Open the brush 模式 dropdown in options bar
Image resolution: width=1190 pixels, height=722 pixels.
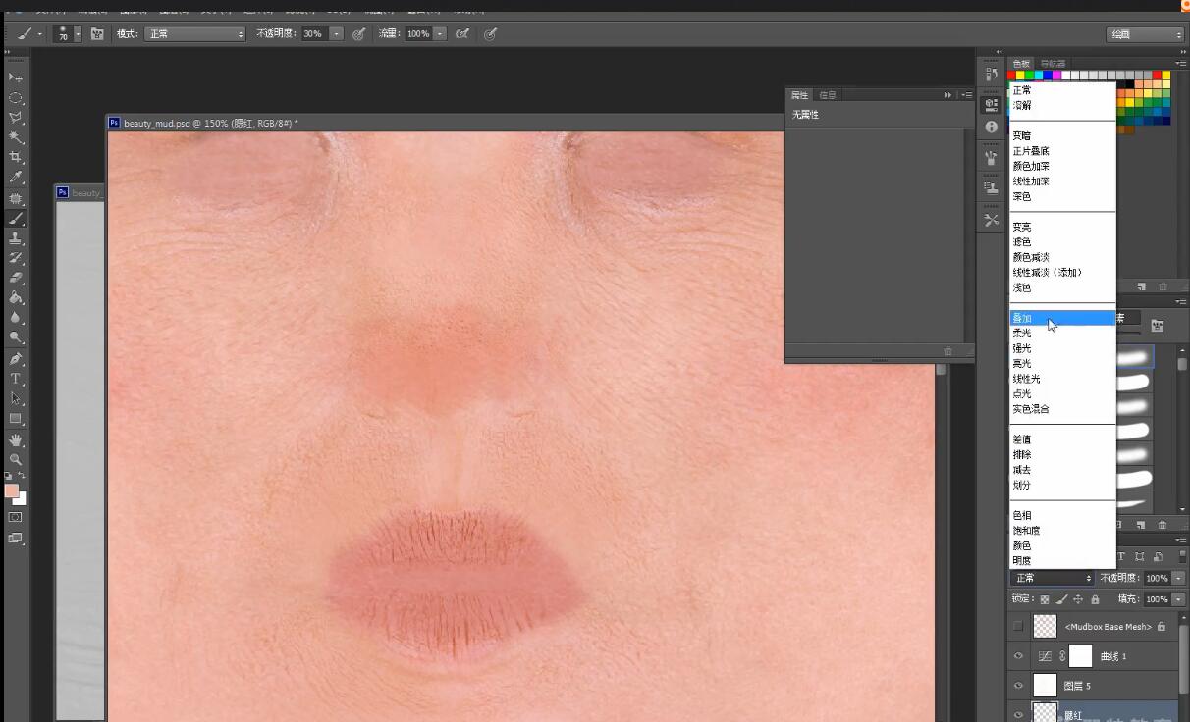pos(194,33)
